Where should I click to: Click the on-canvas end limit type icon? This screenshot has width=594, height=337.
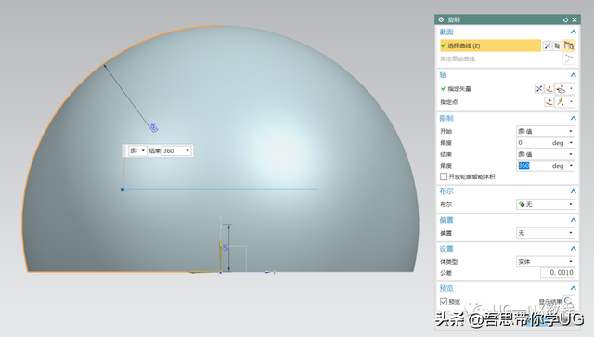134,151
